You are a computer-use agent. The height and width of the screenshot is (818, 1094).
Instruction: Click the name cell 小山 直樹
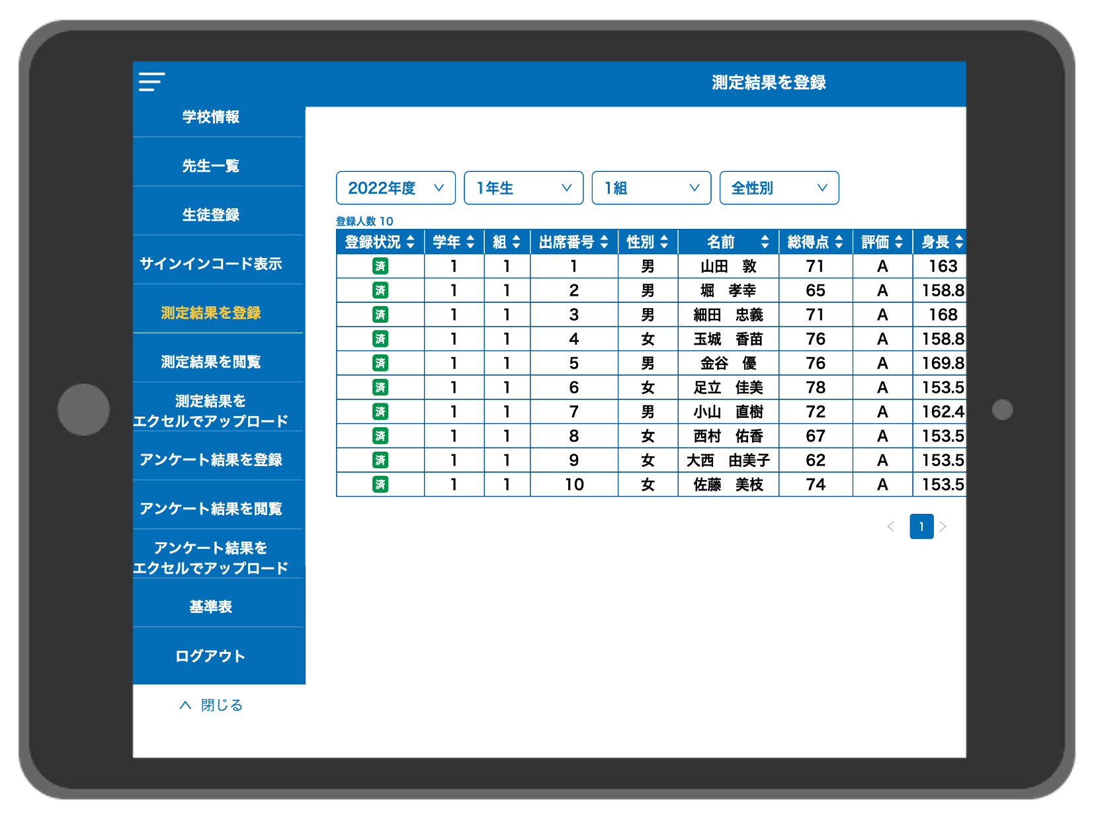point(728,412)
